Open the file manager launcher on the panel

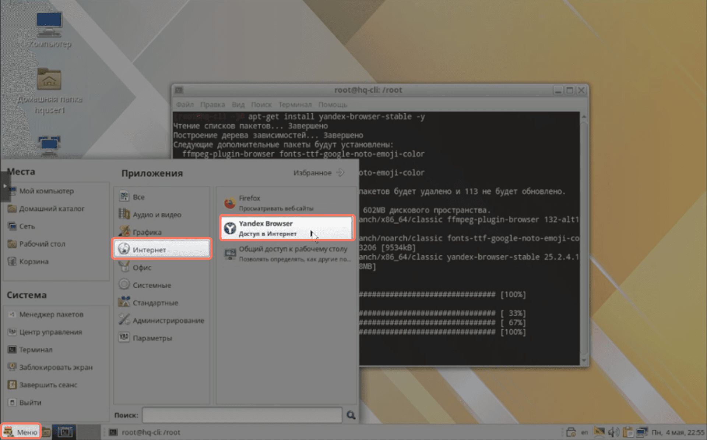pos(46,432)
